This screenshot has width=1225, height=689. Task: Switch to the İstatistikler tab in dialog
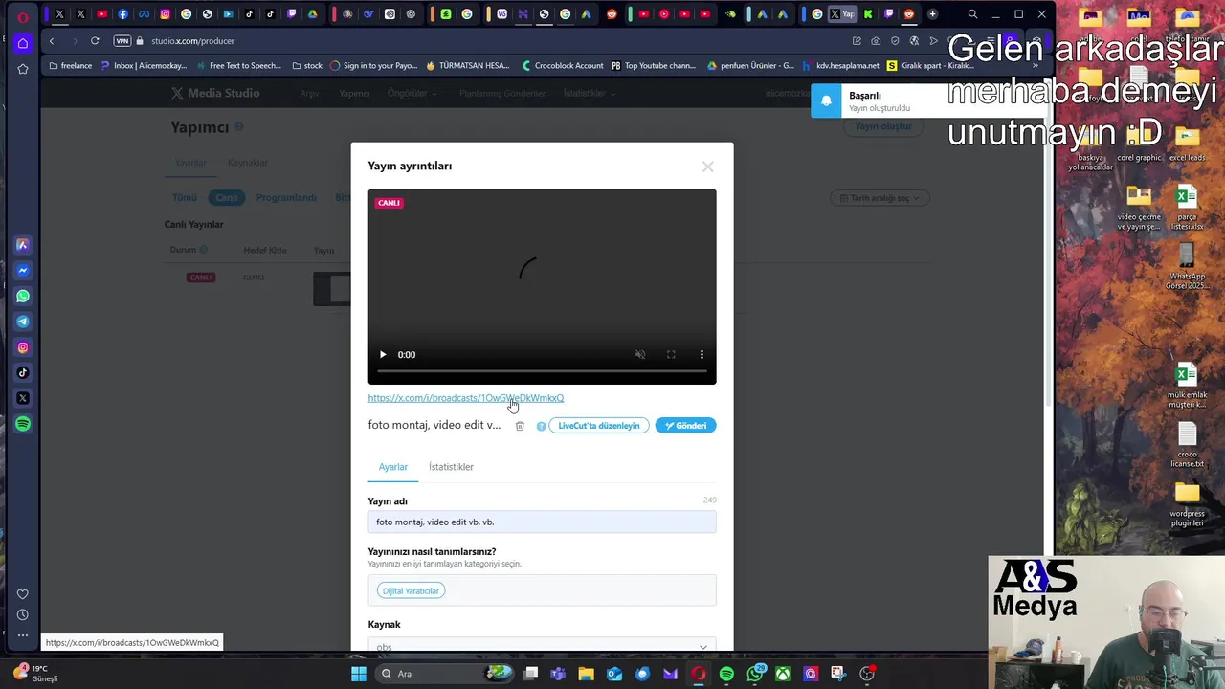(x=451, y=467)
